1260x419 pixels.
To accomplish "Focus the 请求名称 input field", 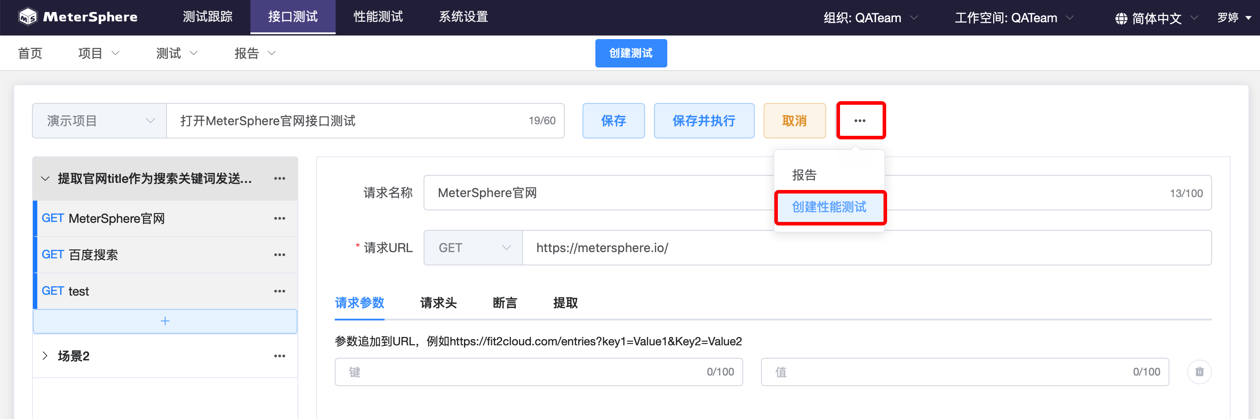I will 817,193.
